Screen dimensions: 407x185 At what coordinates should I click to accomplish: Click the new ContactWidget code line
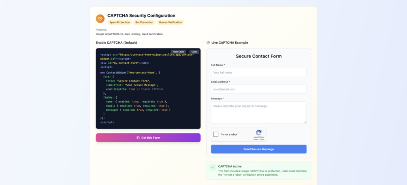(130, 73)
